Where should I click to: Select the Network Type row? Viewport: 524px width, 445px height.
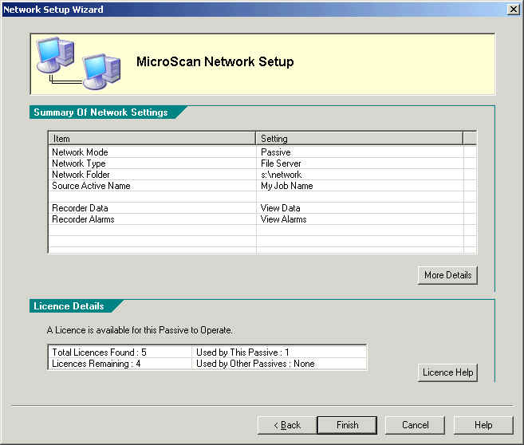click(x=262, y=163)
